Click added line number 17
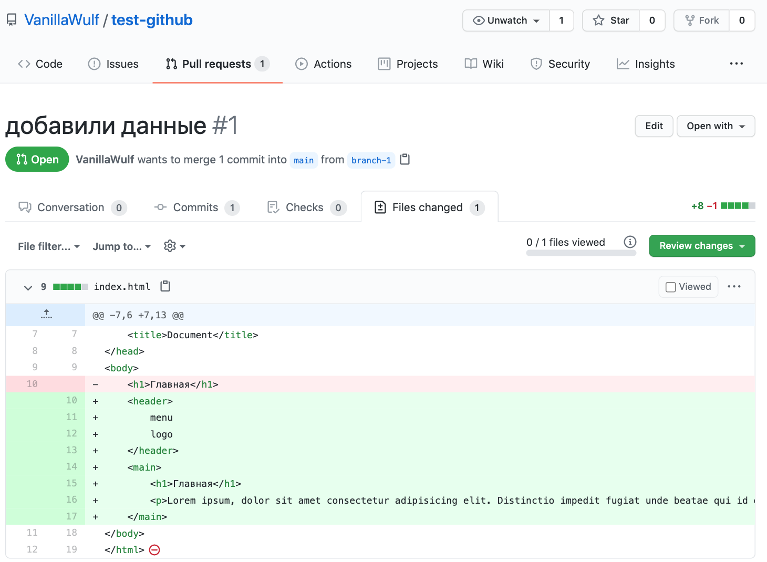Image resolution: width=767 pixels, height=562 pixels. 71,516
